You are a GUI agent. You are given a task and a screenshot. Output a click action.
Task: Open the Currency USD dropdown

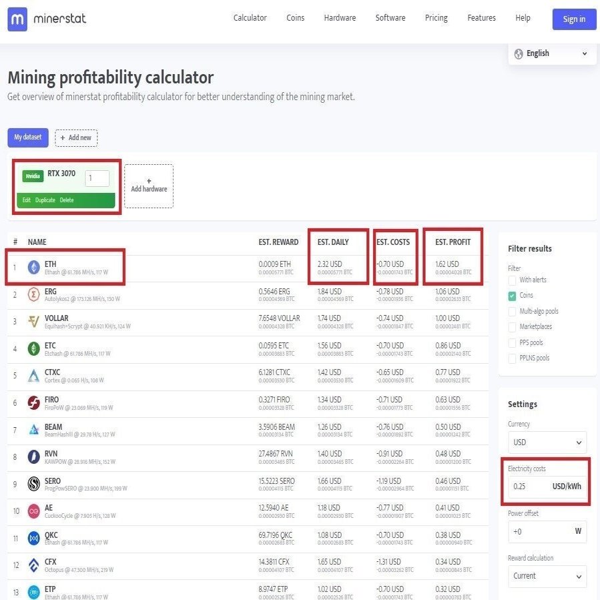tap(547, 442)
